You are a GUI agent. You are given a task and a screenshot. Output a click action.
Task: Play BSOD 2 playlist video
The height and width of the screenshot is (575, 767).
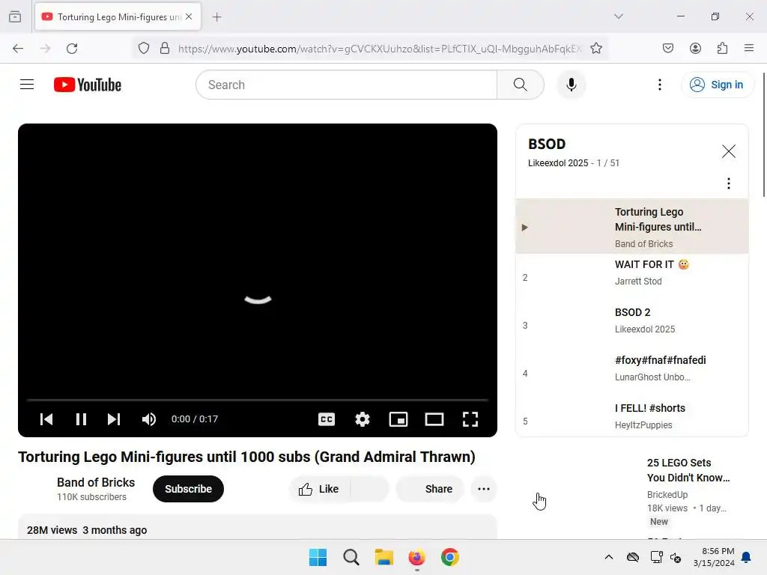coord(632,325)
